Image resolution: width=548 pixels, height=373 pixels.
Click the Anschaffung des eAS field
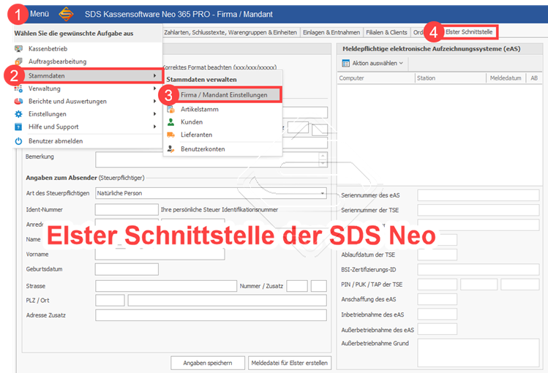coord(438,299)
